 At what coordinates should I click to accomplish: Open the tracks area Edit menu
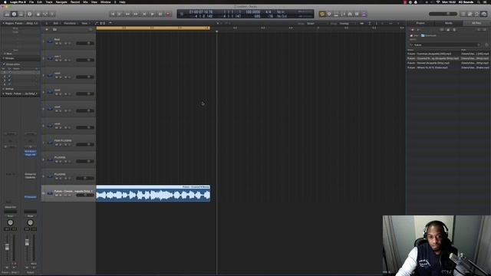point(56,23)
